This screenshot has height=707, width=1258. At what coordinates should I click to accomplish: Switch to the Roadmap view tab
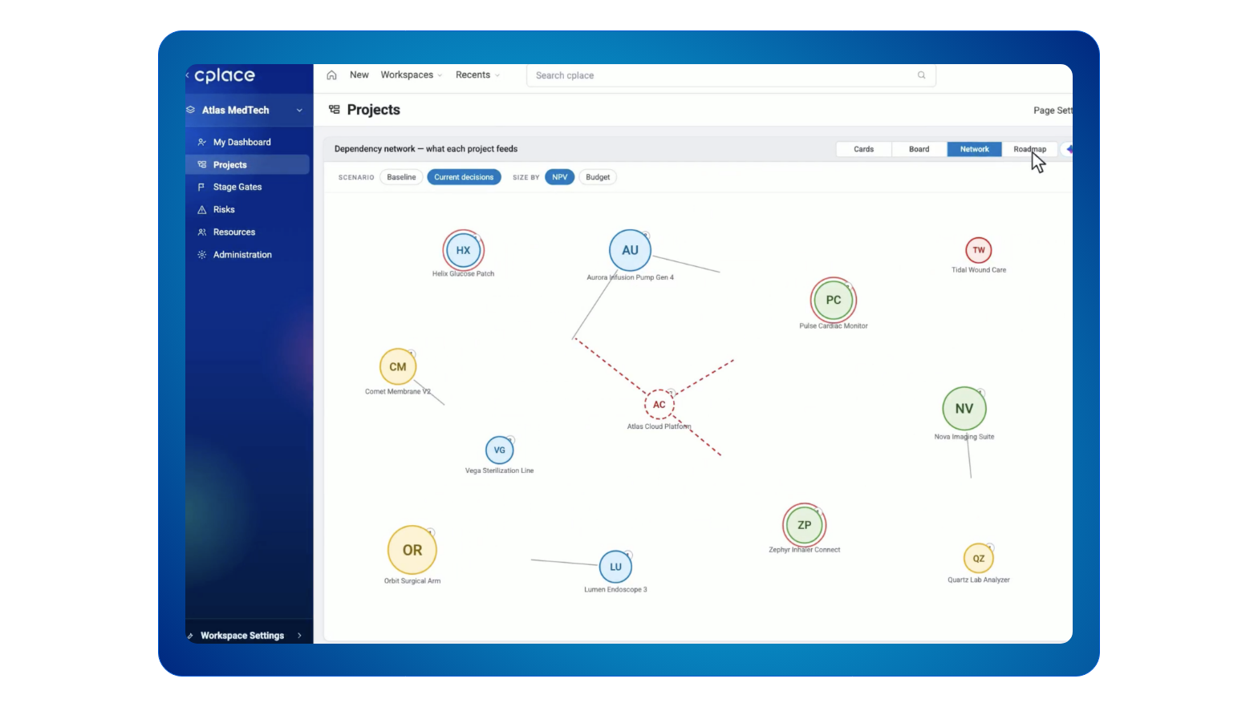[x=1029, y=149]
